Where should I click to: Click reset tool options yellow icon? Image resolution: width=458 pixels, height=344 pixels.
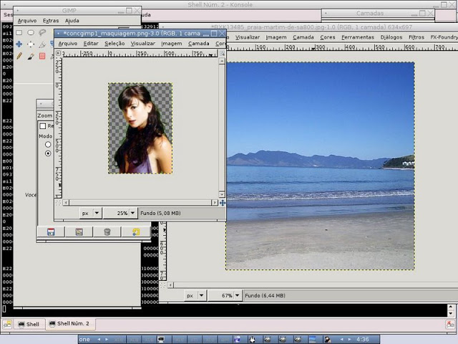pyautogui.click(x=135, y=232)
